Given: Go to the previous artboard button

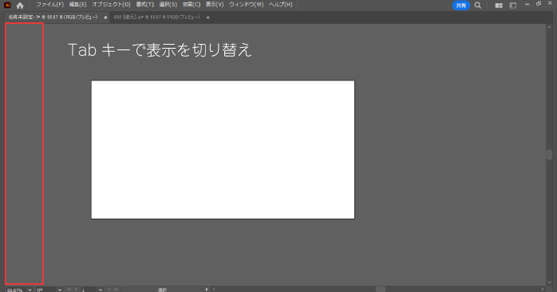Looking at the screenshot, I should coord(75,290).
